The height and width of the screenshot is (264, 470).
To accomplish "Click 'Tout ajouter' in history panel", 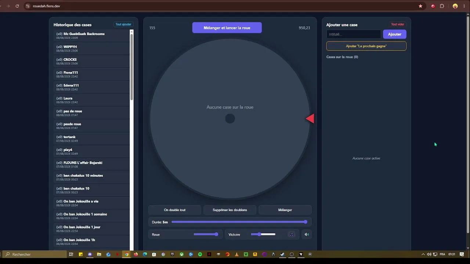I will tap(123, 25).
